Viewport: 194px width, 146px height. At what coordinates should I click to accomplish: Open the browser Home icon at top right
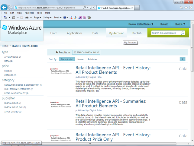[181, 8]
